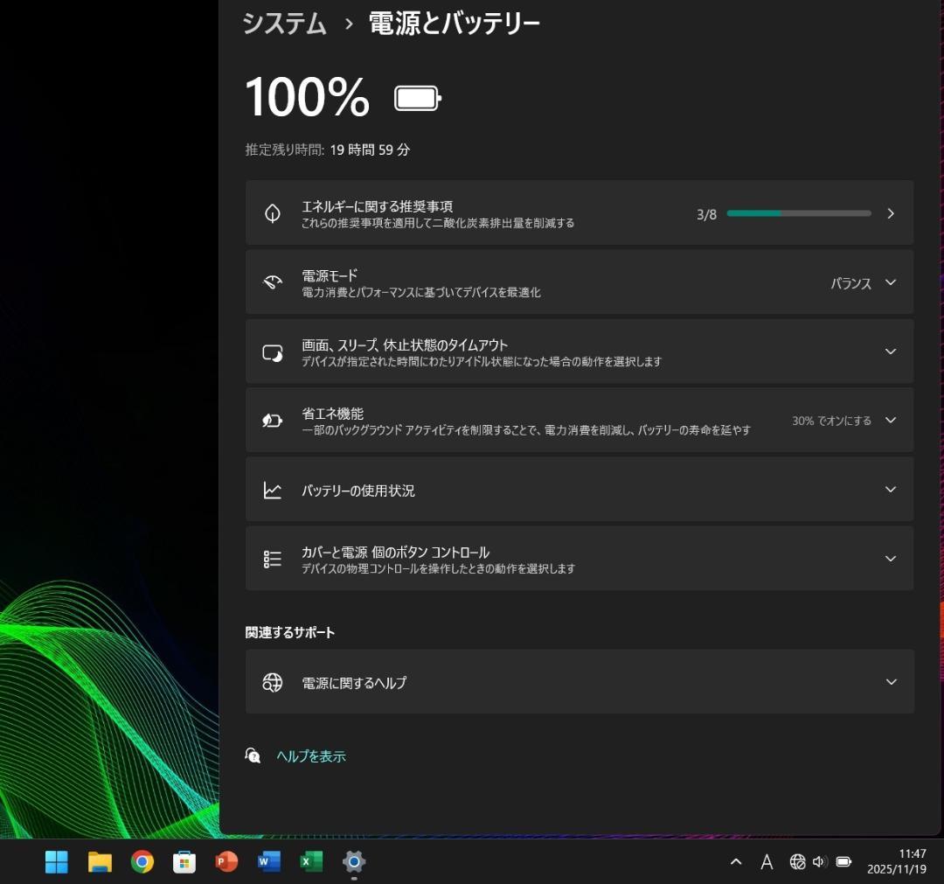Screen dimensions: 944x884
Task: Expand the バッテリーの使用状況 section
Action: point(890,490)
